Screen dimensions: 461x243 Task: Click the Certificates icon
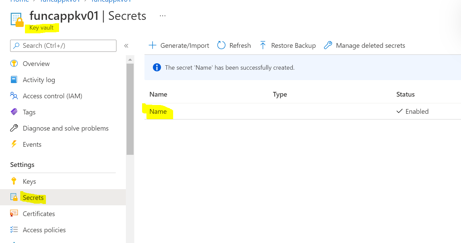[14, 213]
